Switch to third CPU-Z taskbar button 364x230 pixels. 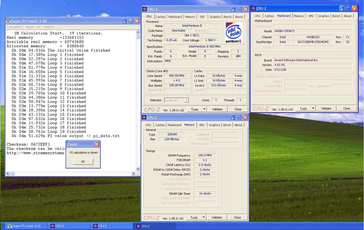[155, 226]
